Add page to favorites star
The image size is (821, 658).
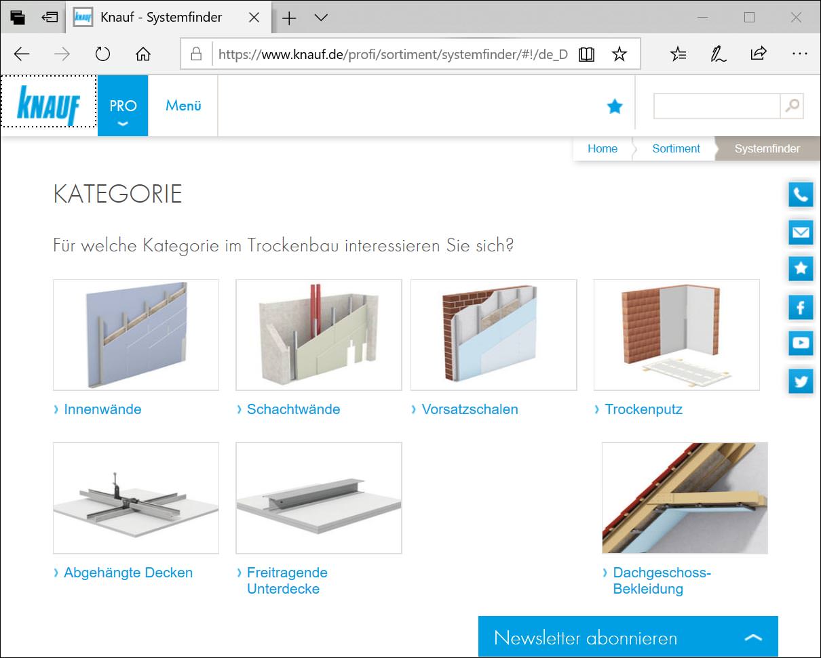coord(619,54)
